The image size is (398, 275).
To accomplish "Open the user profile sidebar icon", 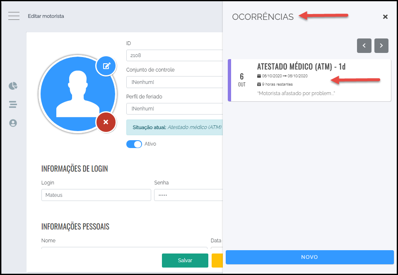I will (x=13, y=123).
